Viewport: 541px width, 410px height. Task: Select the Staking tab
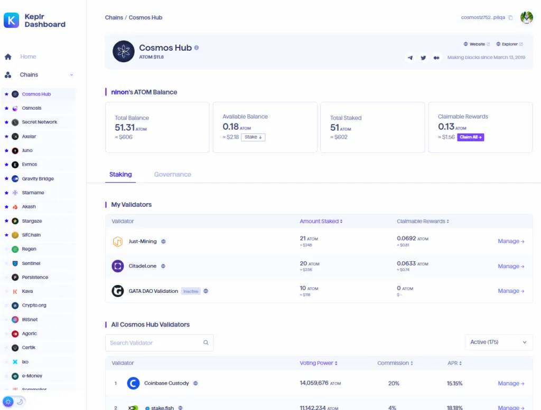(x=120, y=174)
